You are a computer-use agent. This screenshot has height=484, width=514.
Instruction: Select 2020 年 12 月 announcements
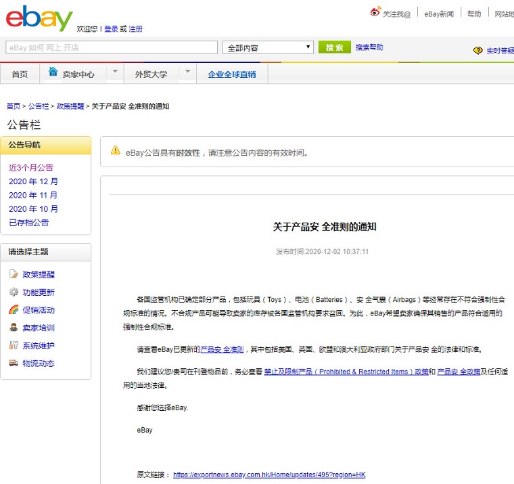point(33,181)
